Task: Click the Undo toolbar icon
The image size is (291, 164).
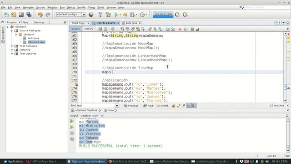Action: (x=40, y=15)
